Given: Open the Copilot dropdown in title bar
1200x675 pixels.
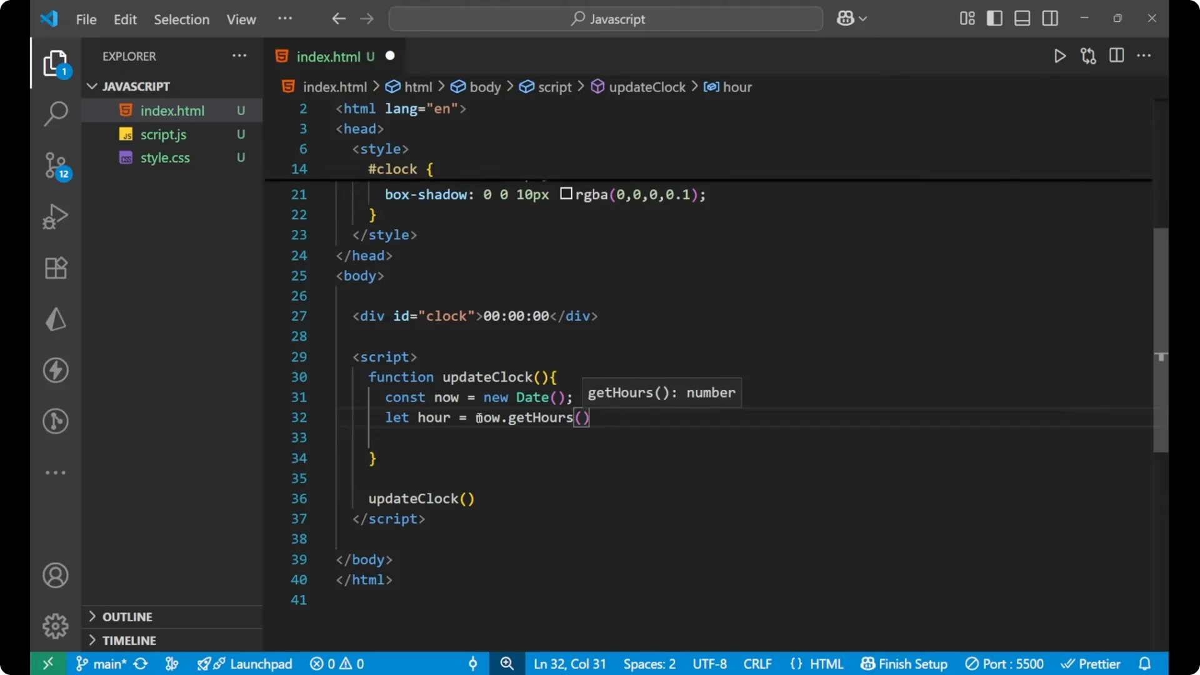Looking at the screenshot, I should click(852, 18).
